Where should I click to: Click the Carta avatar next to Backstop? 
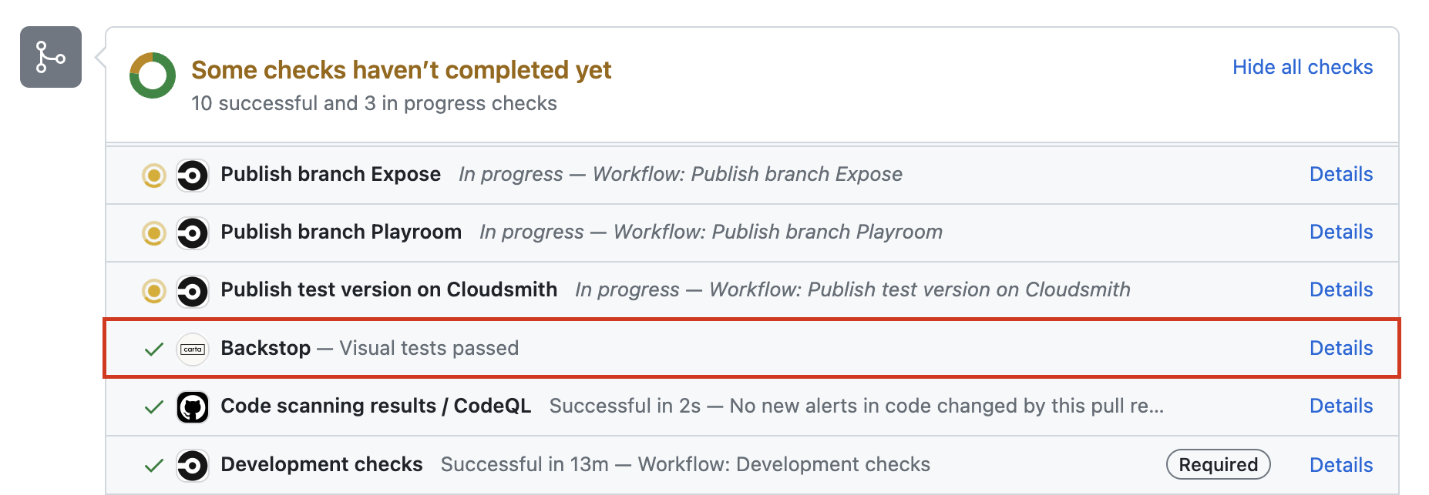(193, 349)
